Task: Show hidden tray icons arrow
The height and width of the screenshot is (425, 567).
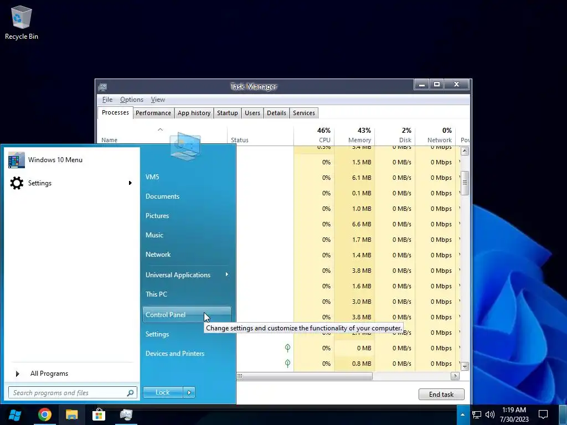Action: (x=462, y=414)
